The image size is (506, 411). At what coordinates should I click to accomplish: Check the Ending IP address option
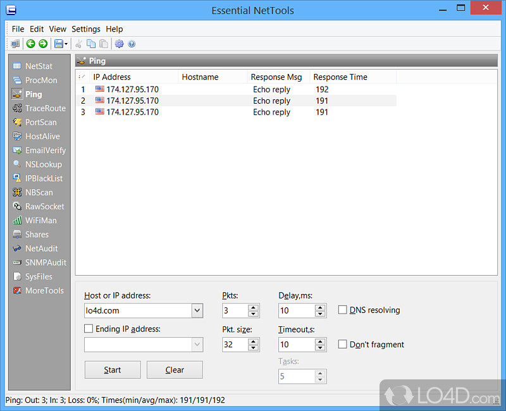[89, 329]
